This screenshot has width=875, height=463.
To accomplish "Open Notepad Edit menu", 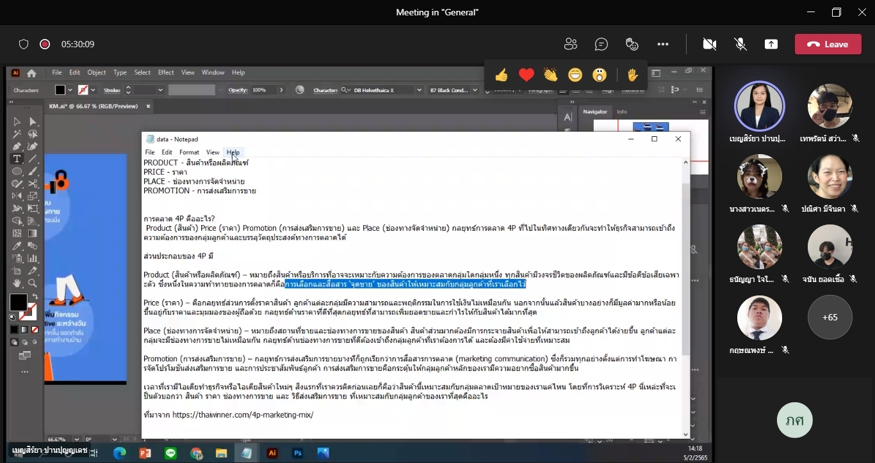I will point(167,152).
